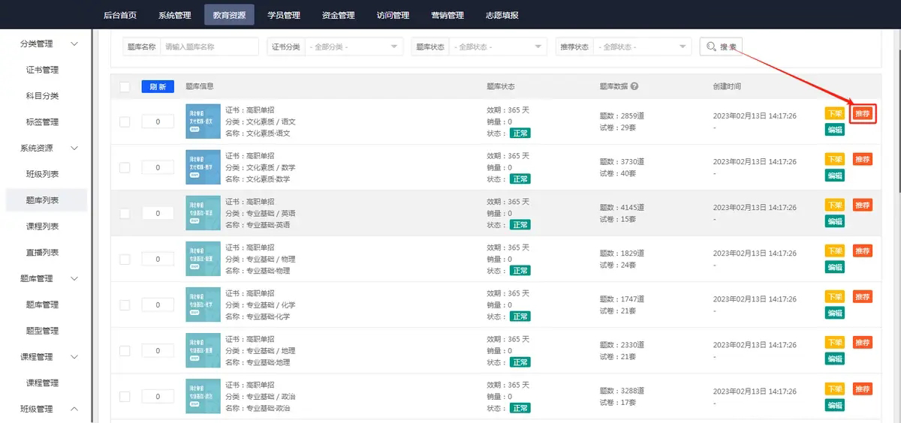The width and height of the screenshot is (901, 423).
Task: Click the help icon beside 题库数据
Action: (634, 86)
